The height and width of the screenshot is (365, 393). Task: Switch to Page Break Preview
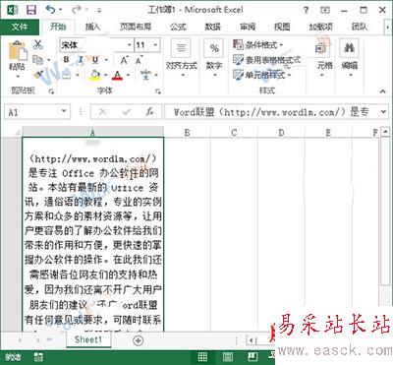click(x=253, y=357)
